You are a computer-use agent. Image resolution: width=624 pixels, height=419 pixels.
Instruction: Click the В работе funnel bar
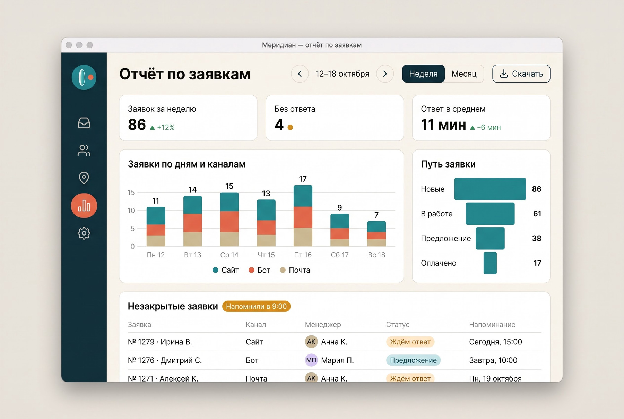pyautogui.click(x=490, y=214)
